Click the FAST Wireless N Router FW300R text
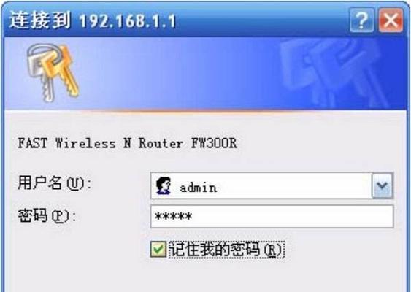The height and width of the screenshot is (292, 411). click(x=127, y=143)
